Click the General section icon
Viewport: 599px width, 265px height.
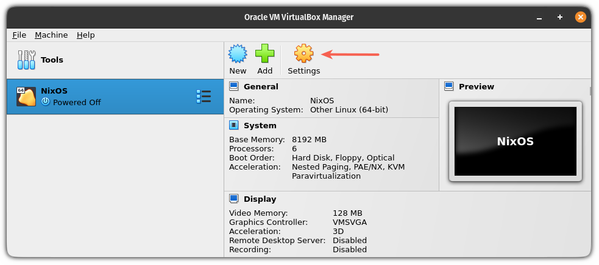point(233,87)
